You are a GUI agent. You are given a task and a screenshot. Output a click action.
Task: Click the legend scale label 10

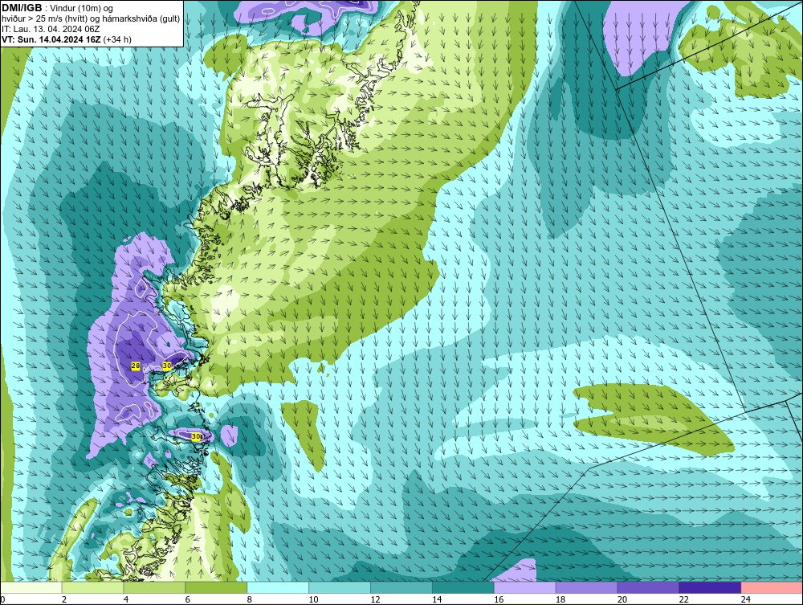313,600
